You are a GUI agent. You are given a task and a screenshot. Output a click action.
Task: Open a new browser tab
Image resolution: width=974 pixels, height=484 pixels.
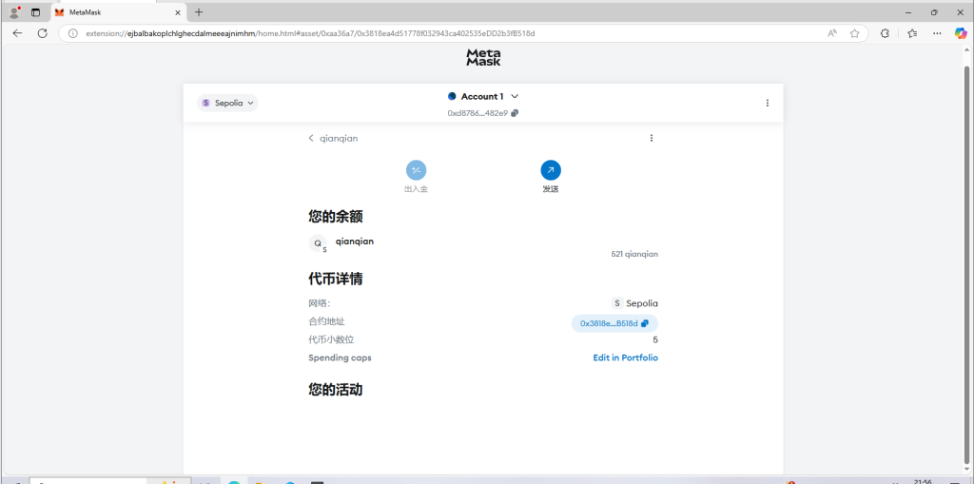(x=199, y=12)
